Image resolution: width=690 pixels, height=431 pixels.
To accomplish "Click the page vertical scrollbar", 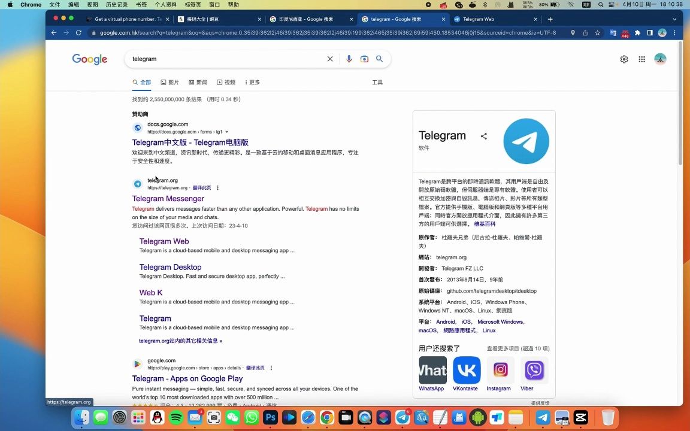I will (x=680, y=104).
